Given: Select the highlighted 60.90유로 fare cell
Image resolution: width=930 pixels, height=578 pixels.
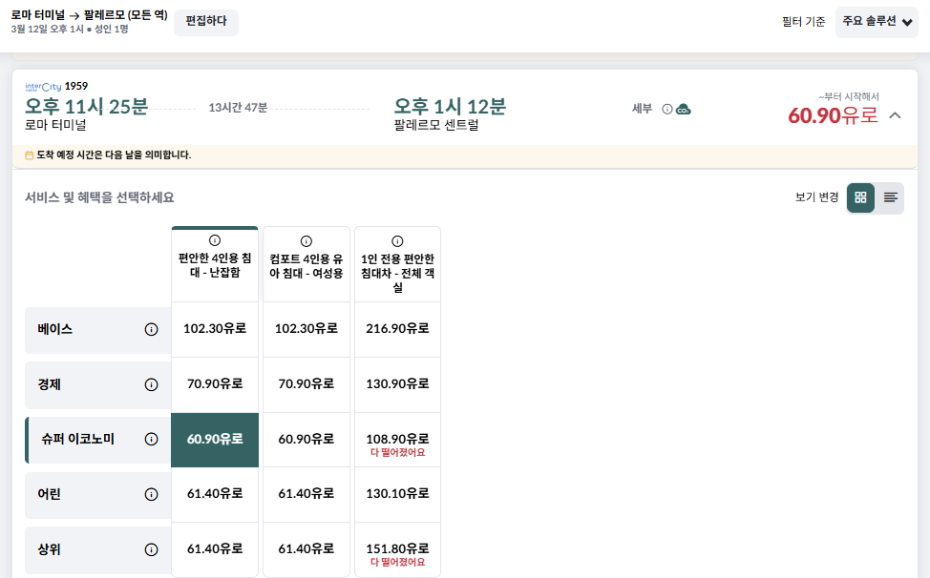Looking at the screenshot, I should pyautogui.click(x=215, y=440).
